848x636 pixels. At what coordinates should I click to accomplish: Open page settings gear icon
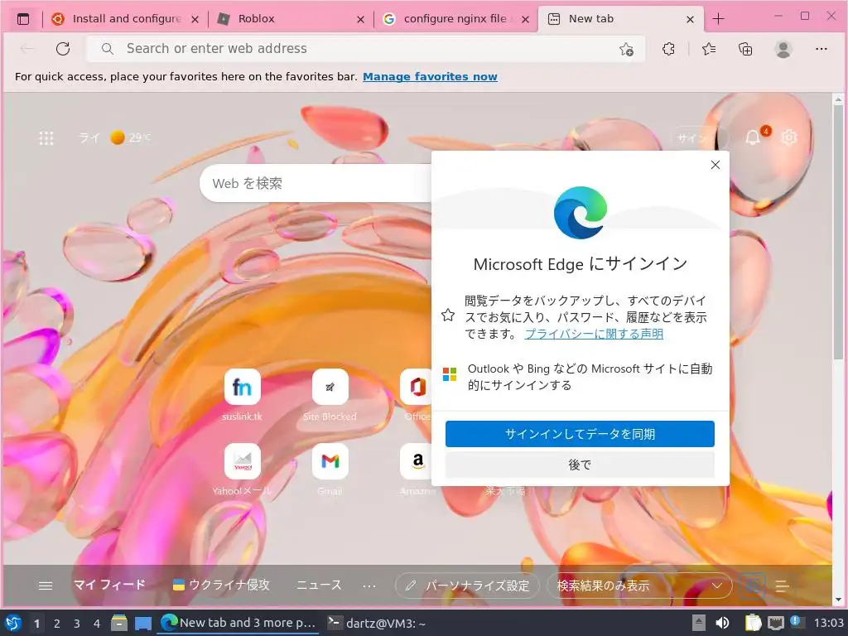[789, 137]
